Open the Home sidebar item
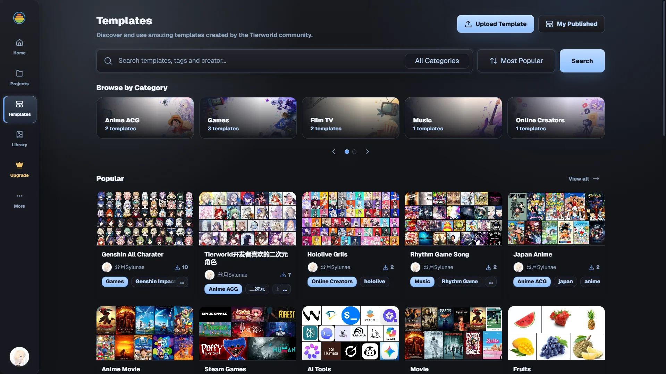 click(x=19, y=47)
